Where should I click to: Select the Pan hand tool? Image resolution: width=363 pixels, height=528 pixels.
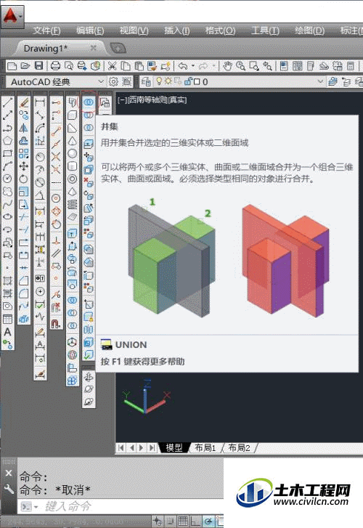tap(228, 65)
